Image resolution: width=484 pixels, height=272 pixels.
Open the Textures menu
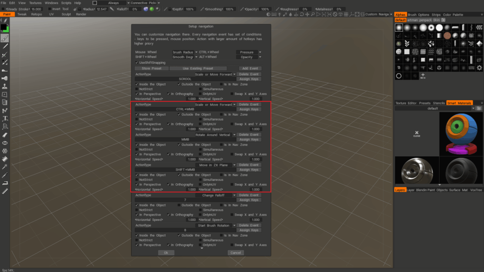pos(35,3)
